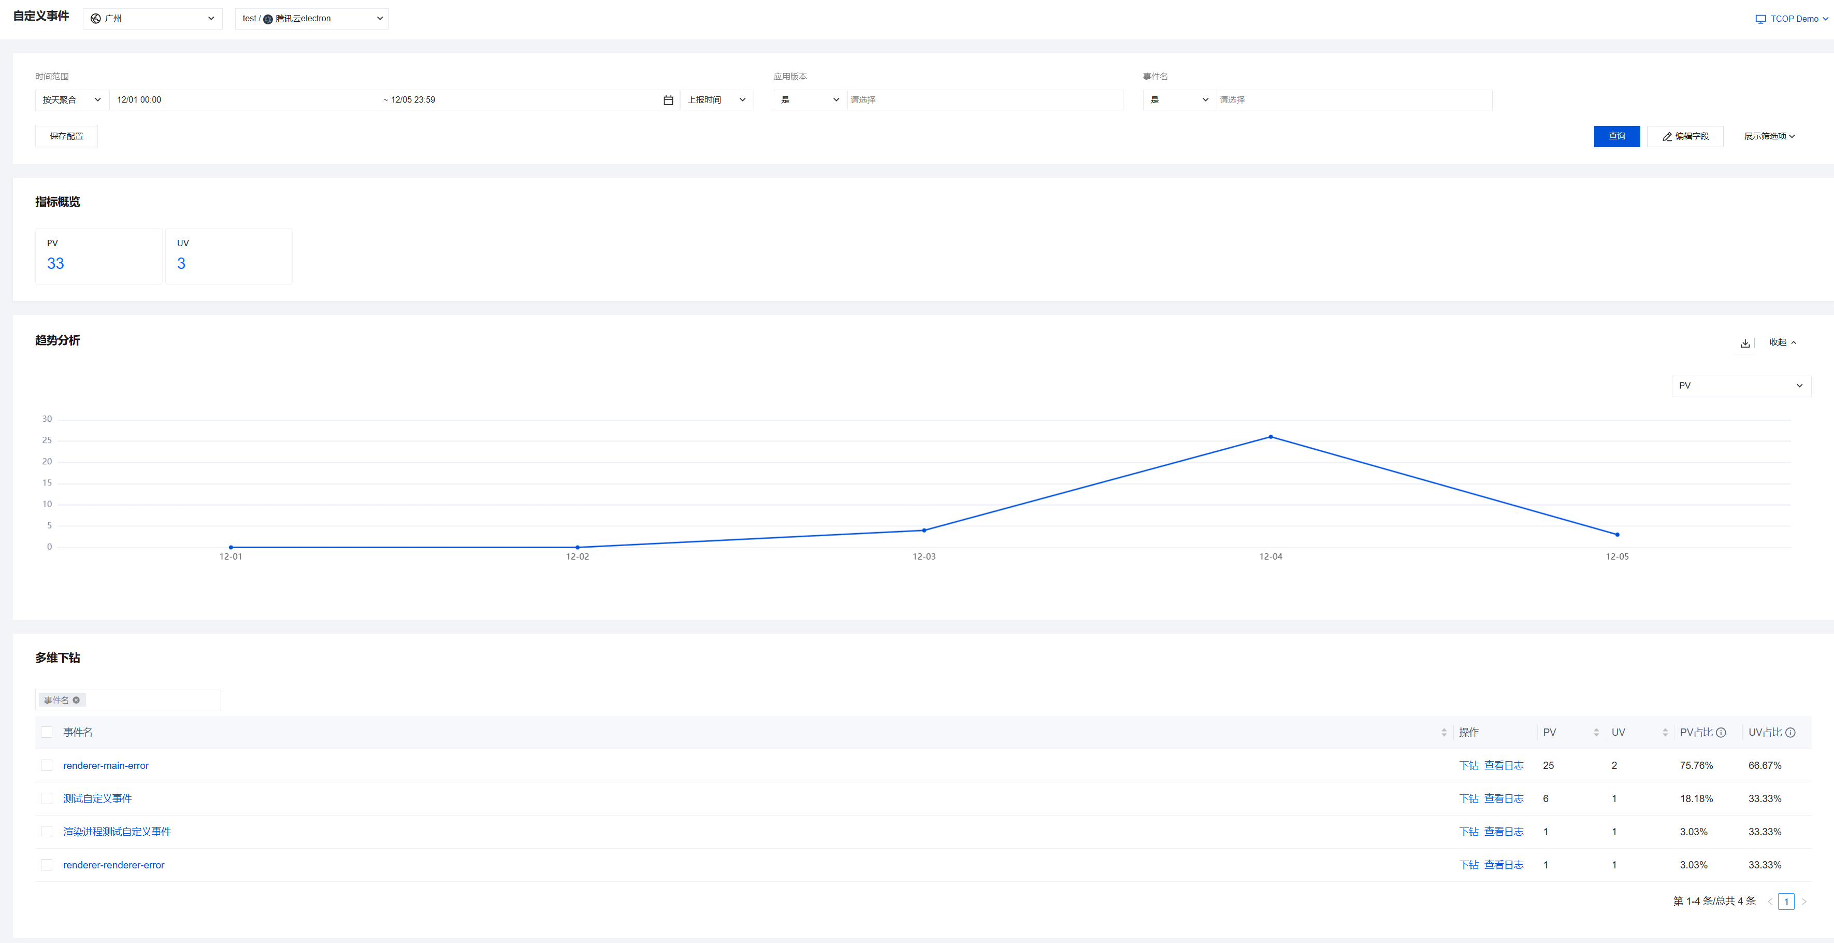Check the renderer-main-error row checkbox
The width and height of the screenshot is (1834, 943).
[47, 766]
